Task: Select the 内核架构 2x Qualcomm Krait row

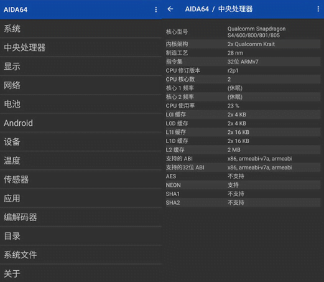Action: pyautogui.click(x=243, y=44)
